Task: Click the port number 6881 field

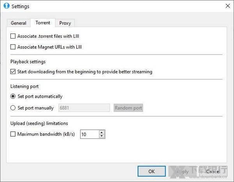Action: point(84,108)
